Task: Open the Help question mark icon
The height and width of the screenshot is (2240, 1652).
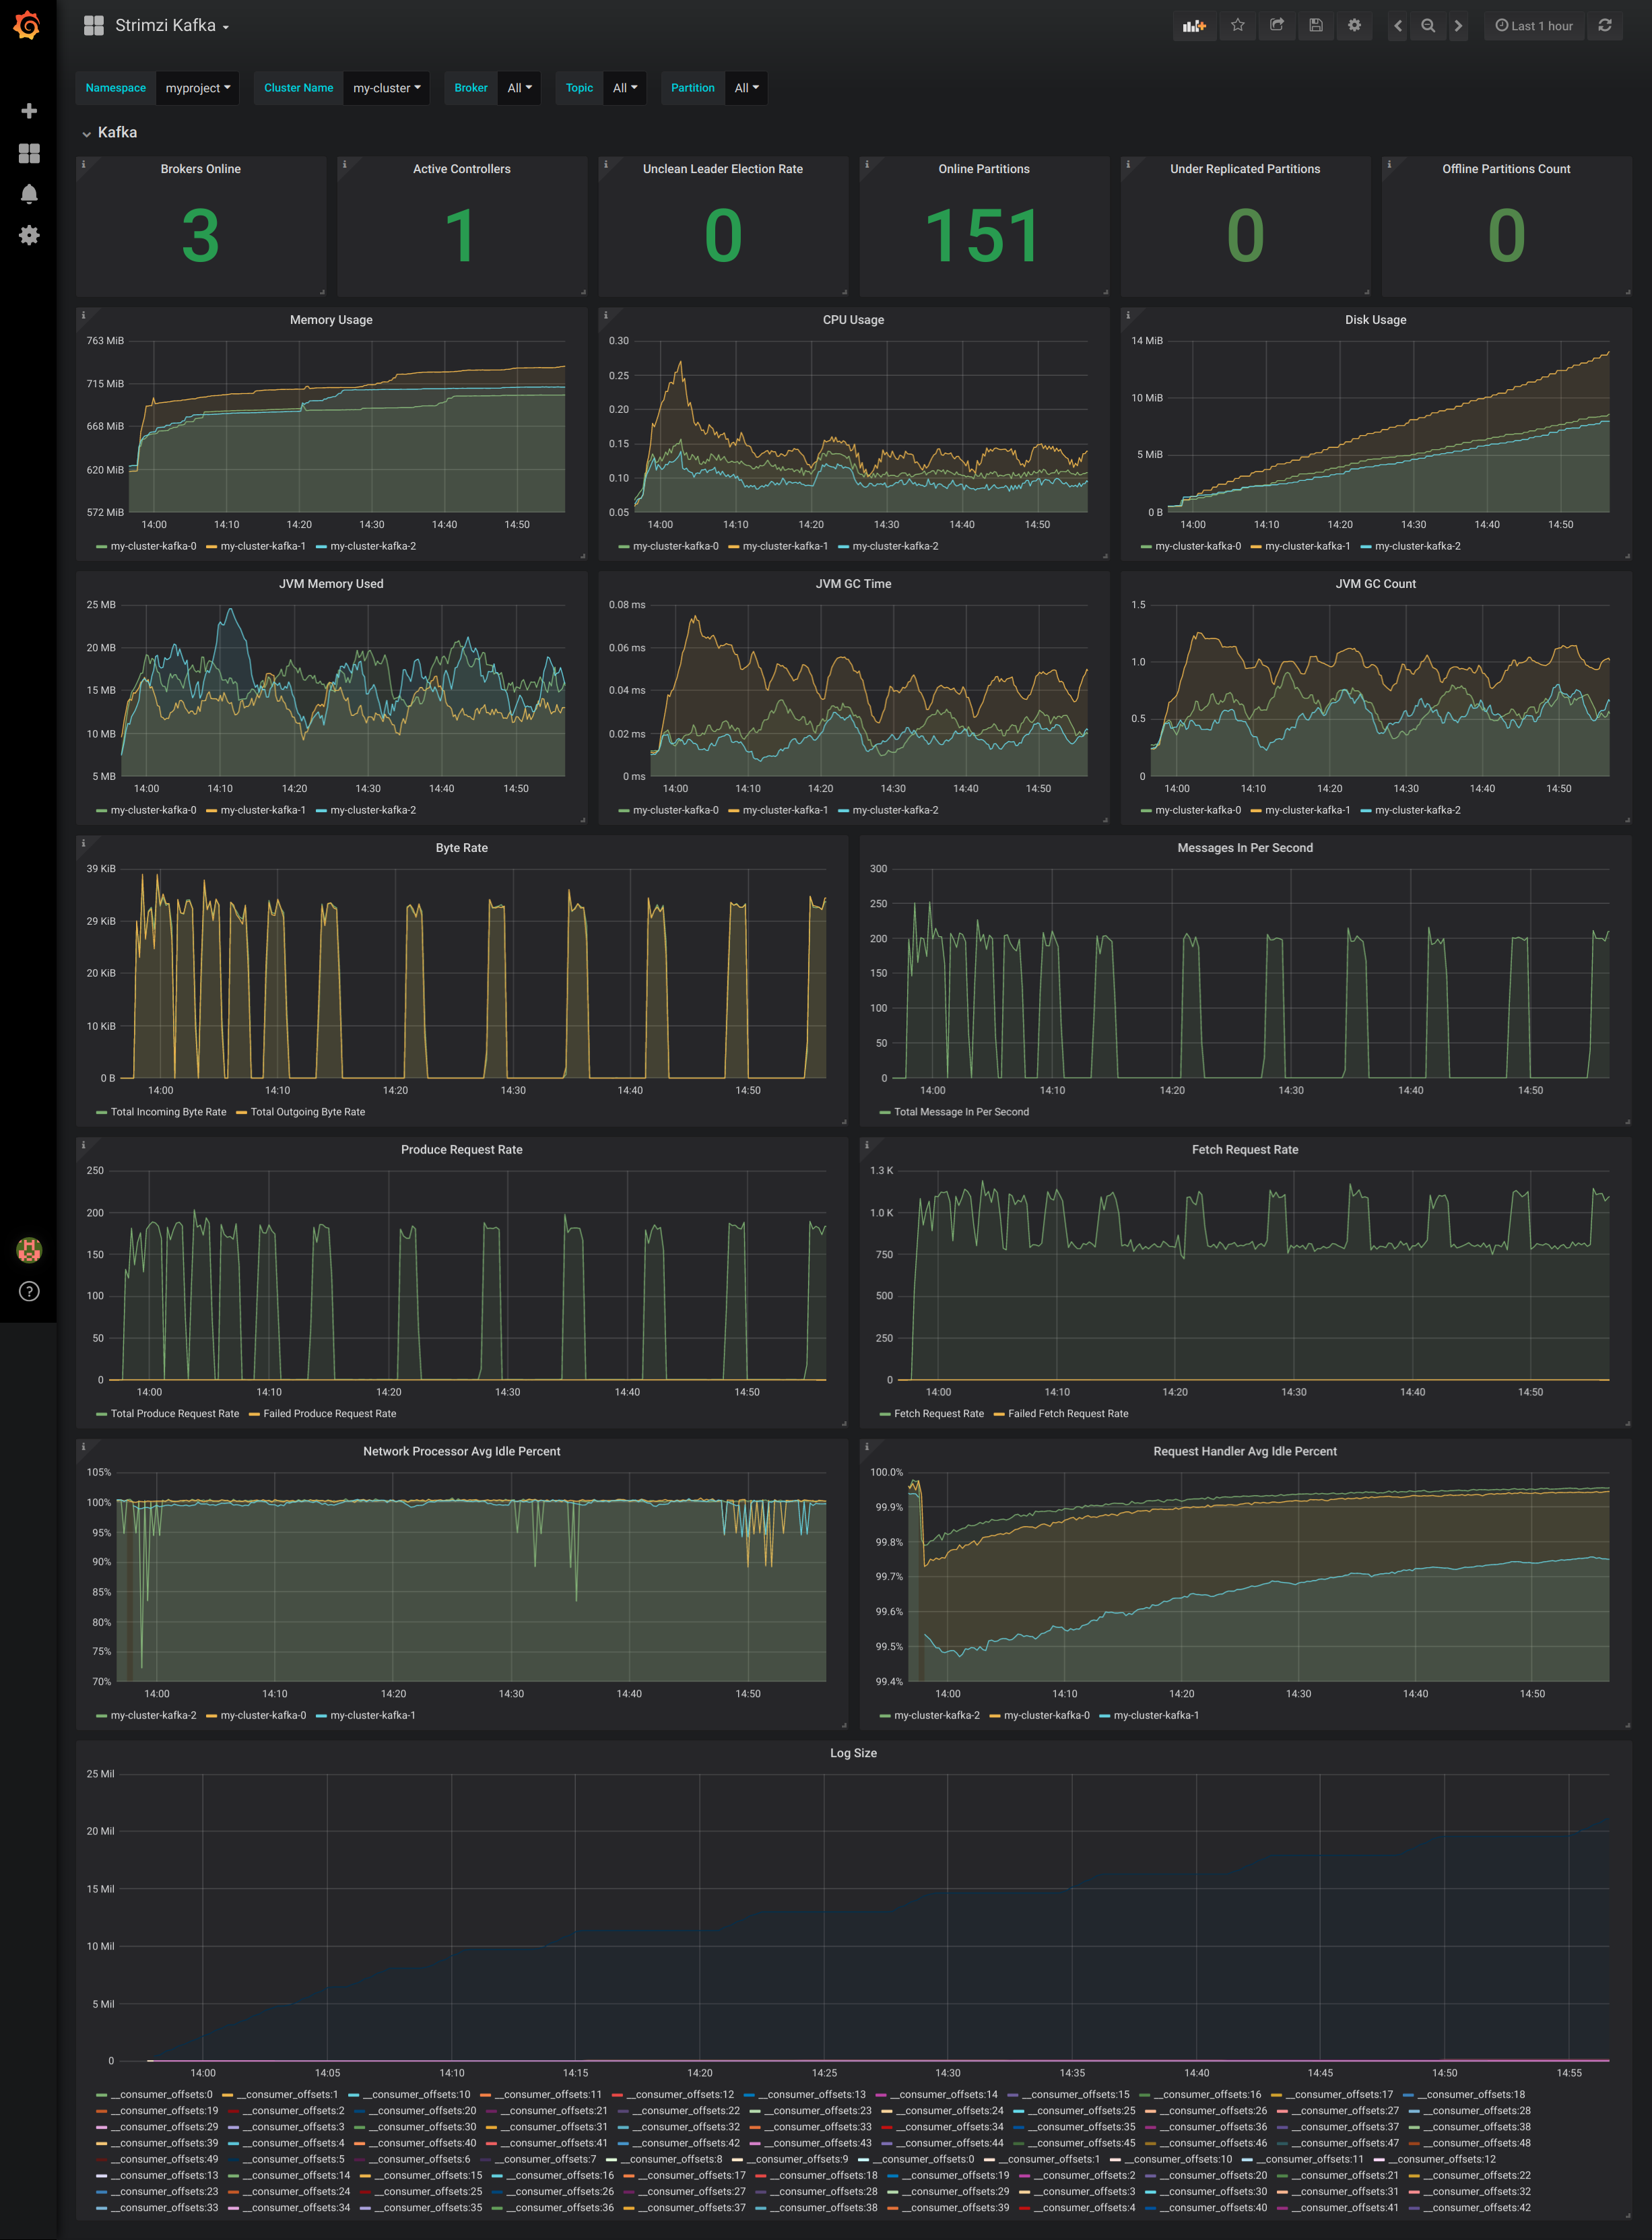Action: 29,1291
